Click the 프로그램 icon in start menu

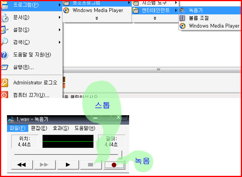coord(4,5)
